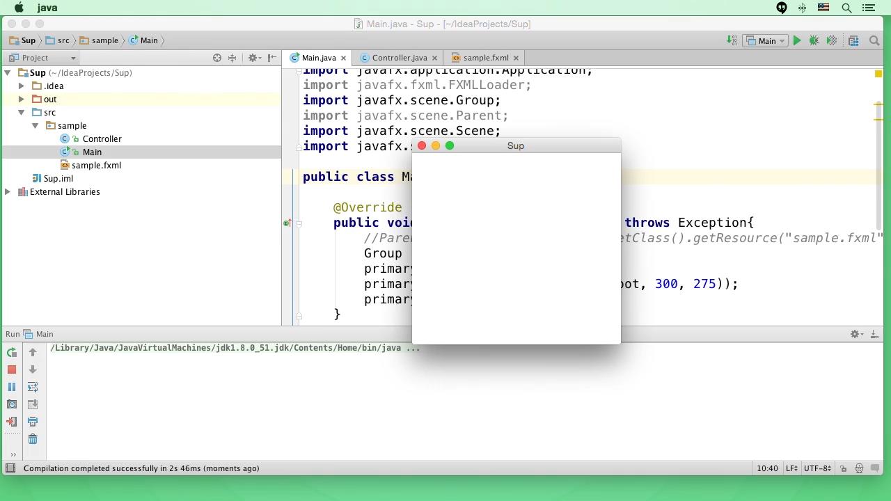Open Search Everywhere via the magnifier in the toolbar
This screenshot has width=891, height=501.
pyautogui.click(x=875, y=40)
